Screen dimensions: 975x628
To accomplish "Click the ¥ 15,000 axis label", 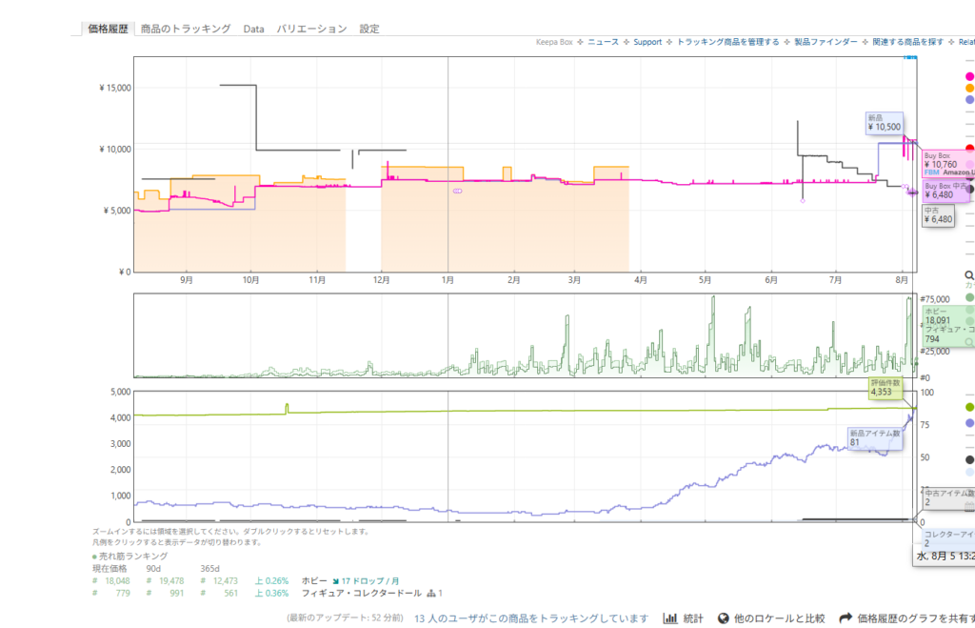I will tap(115, 88).
